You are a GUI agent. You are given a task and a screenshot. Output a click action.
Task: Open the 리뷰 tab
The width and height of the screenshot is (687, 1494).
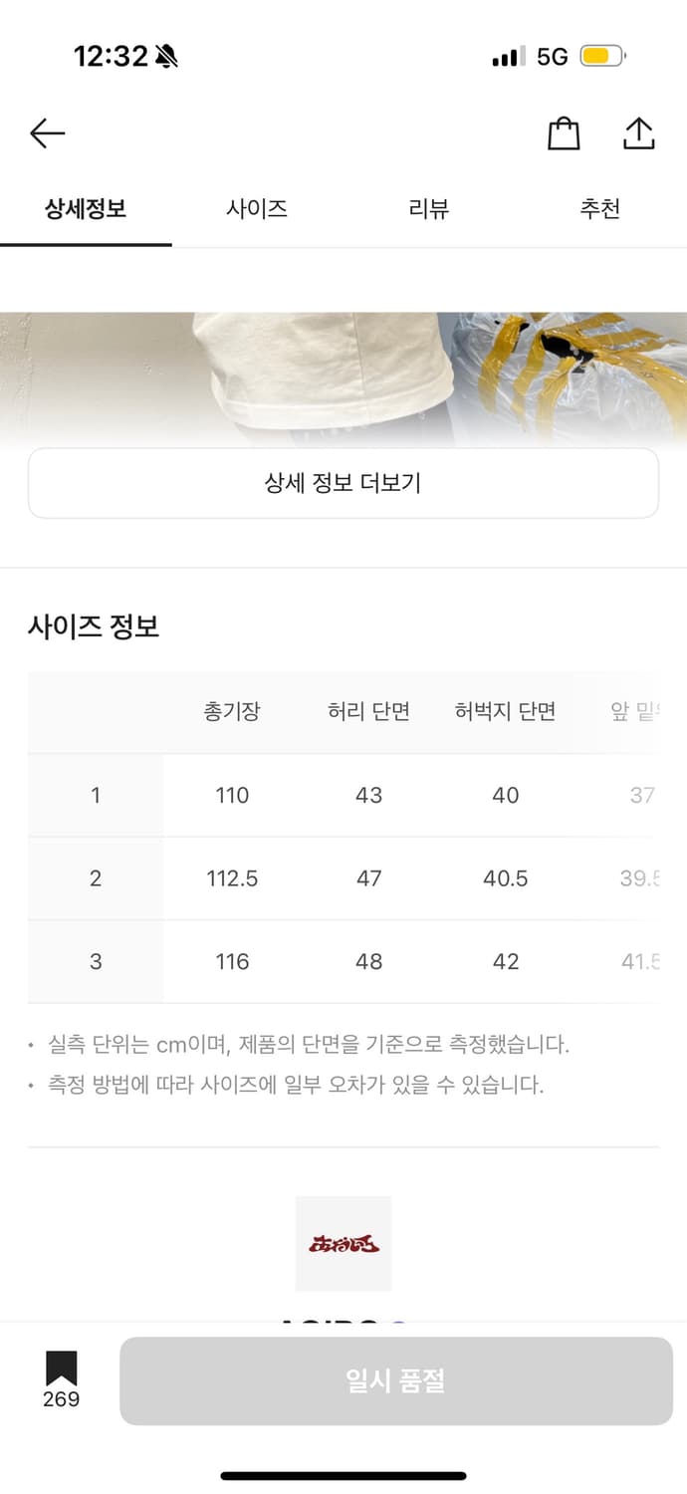(429, 208)
